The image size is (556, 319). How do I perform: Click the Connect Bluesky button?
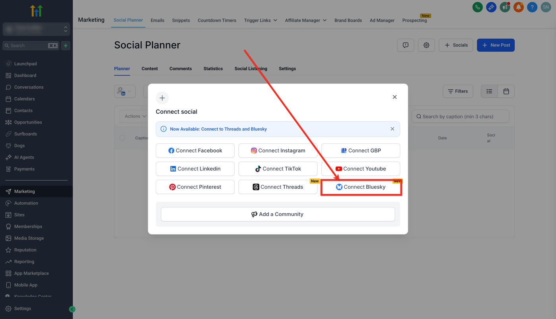(x=361, y=187)
